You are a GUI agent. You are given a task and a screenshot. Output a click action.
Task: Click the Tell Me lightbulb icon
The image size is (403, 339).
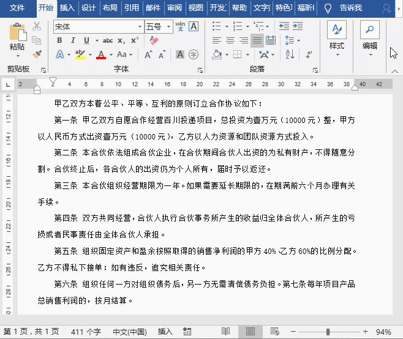point(328,8)
